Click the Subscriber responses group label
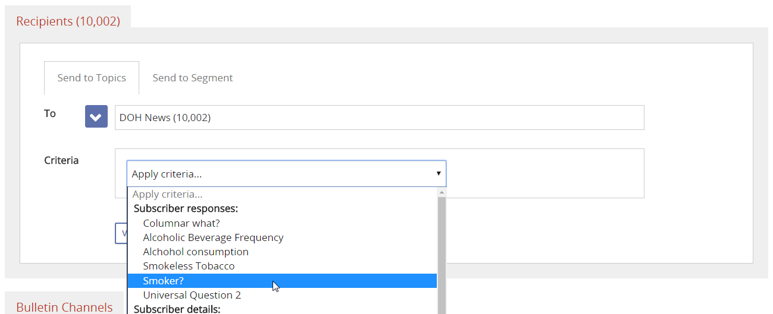The height and width of the screenshot is (314, 773). pyautogui.click(x=186, y=208)
